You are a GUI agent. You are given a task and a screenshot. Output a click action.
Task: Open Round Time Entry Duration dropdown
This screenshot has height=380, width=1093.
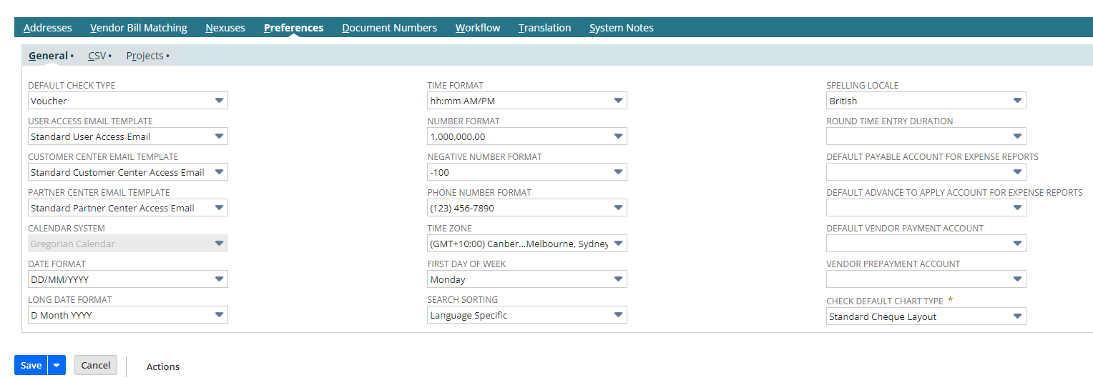(x=926, y=136)
